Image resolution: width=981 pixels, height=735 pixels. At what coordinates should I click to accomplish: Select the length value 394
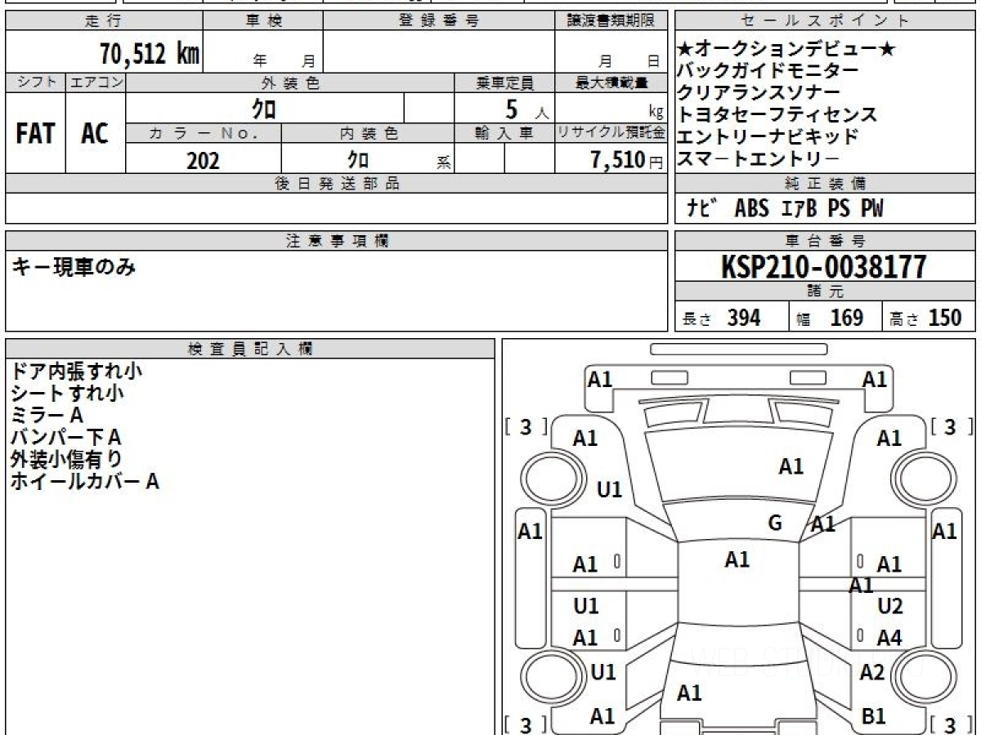click(x=744, y=318)
